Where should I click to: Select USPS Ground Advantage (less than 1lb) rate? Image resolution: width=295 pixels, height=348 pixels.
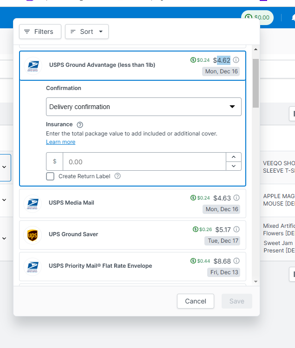(132, 65)
